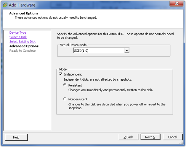The width and height of the screenshot is (186, 147).
Task: Select the Persistent radio button
Action: [x=65, y=85]
